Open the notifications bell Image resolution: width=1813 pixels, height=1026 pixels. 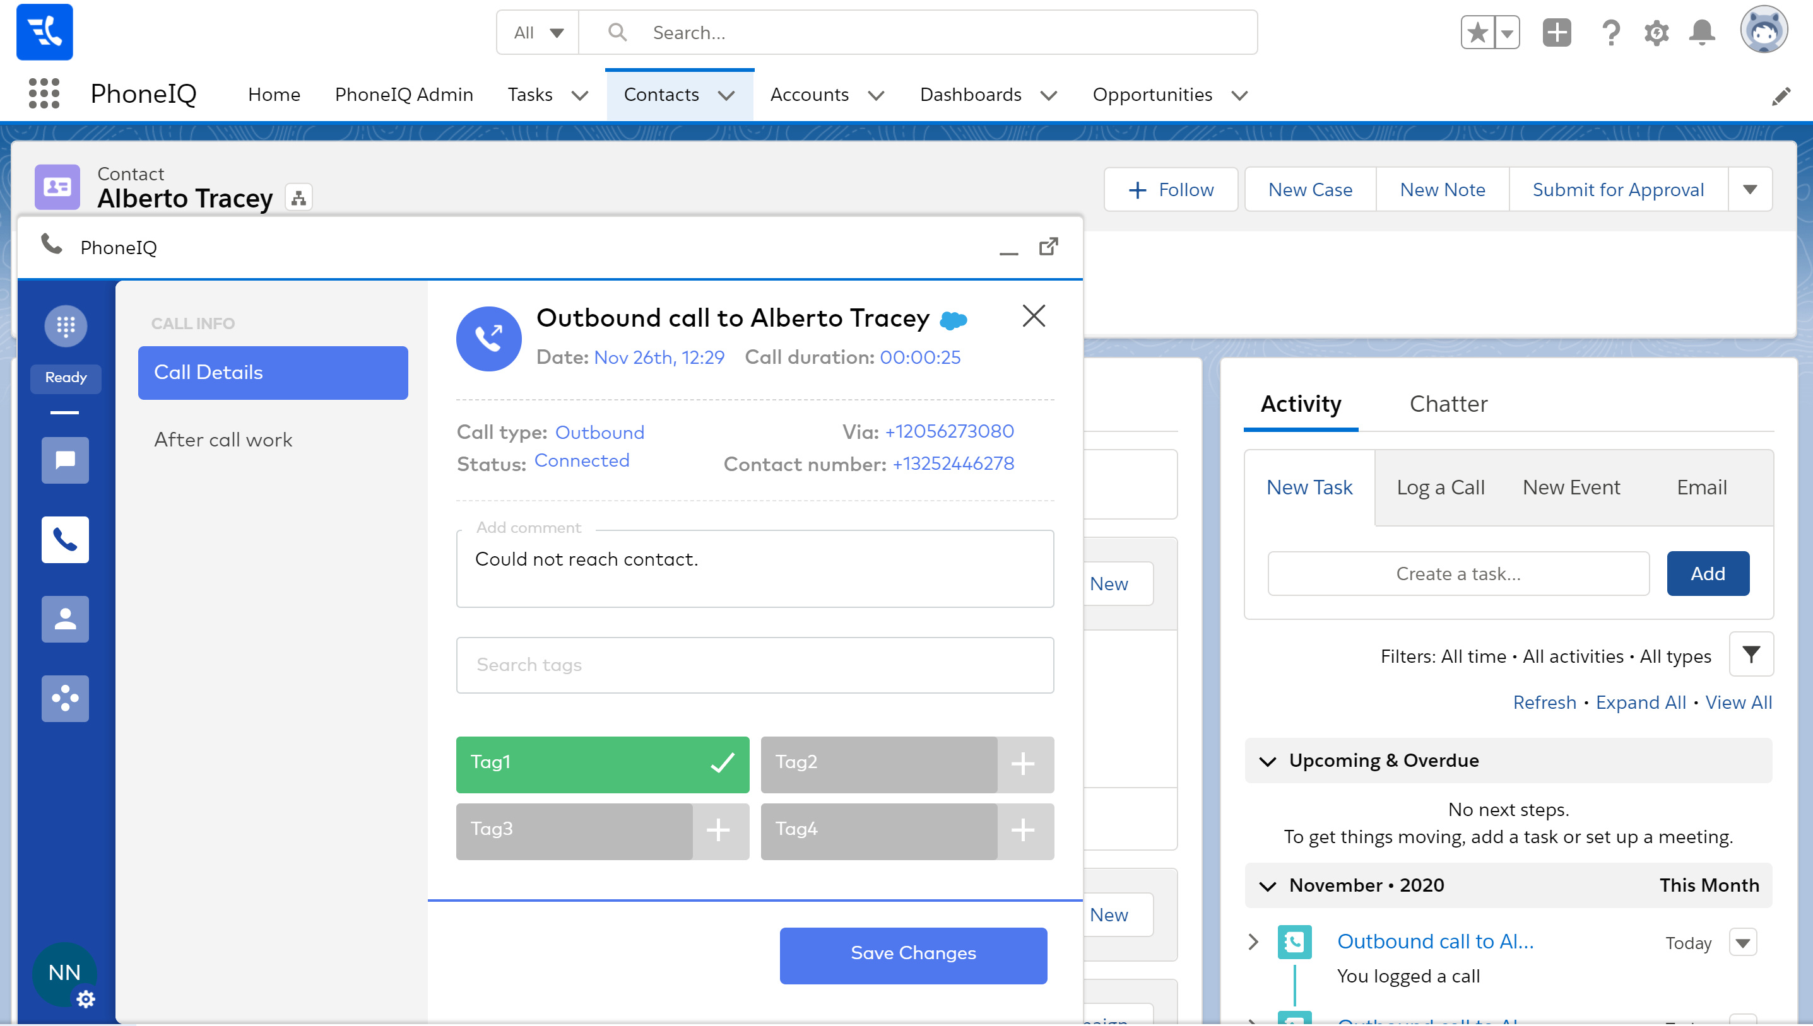pos(1701,32)
